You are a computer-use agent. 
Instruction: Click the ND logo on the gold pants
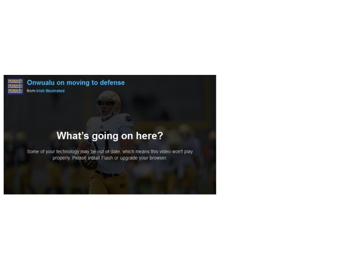click(x=122, y=185)
